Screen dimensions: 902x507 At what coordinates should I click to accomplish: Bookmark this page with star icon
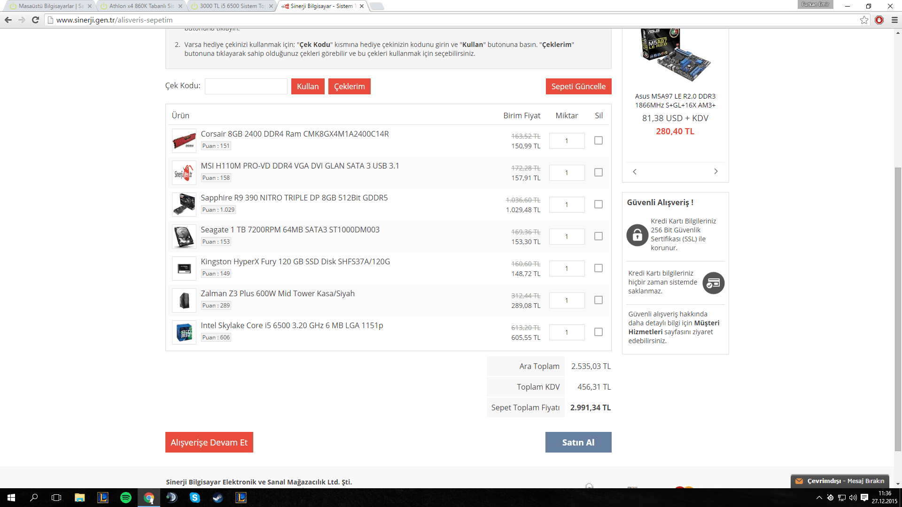pos(864,20)
